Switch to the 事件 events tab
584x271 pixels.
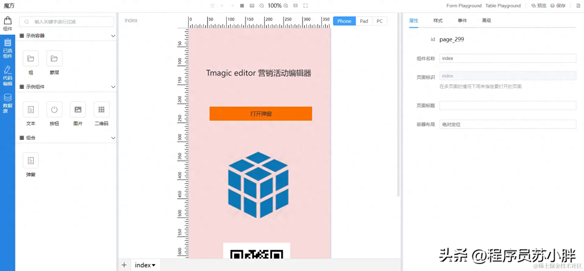(462, 21)
